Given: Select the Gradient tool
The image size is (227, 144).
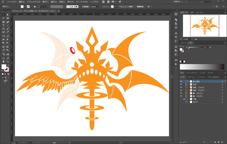Looking at the screenshot, I should [8, 47].
